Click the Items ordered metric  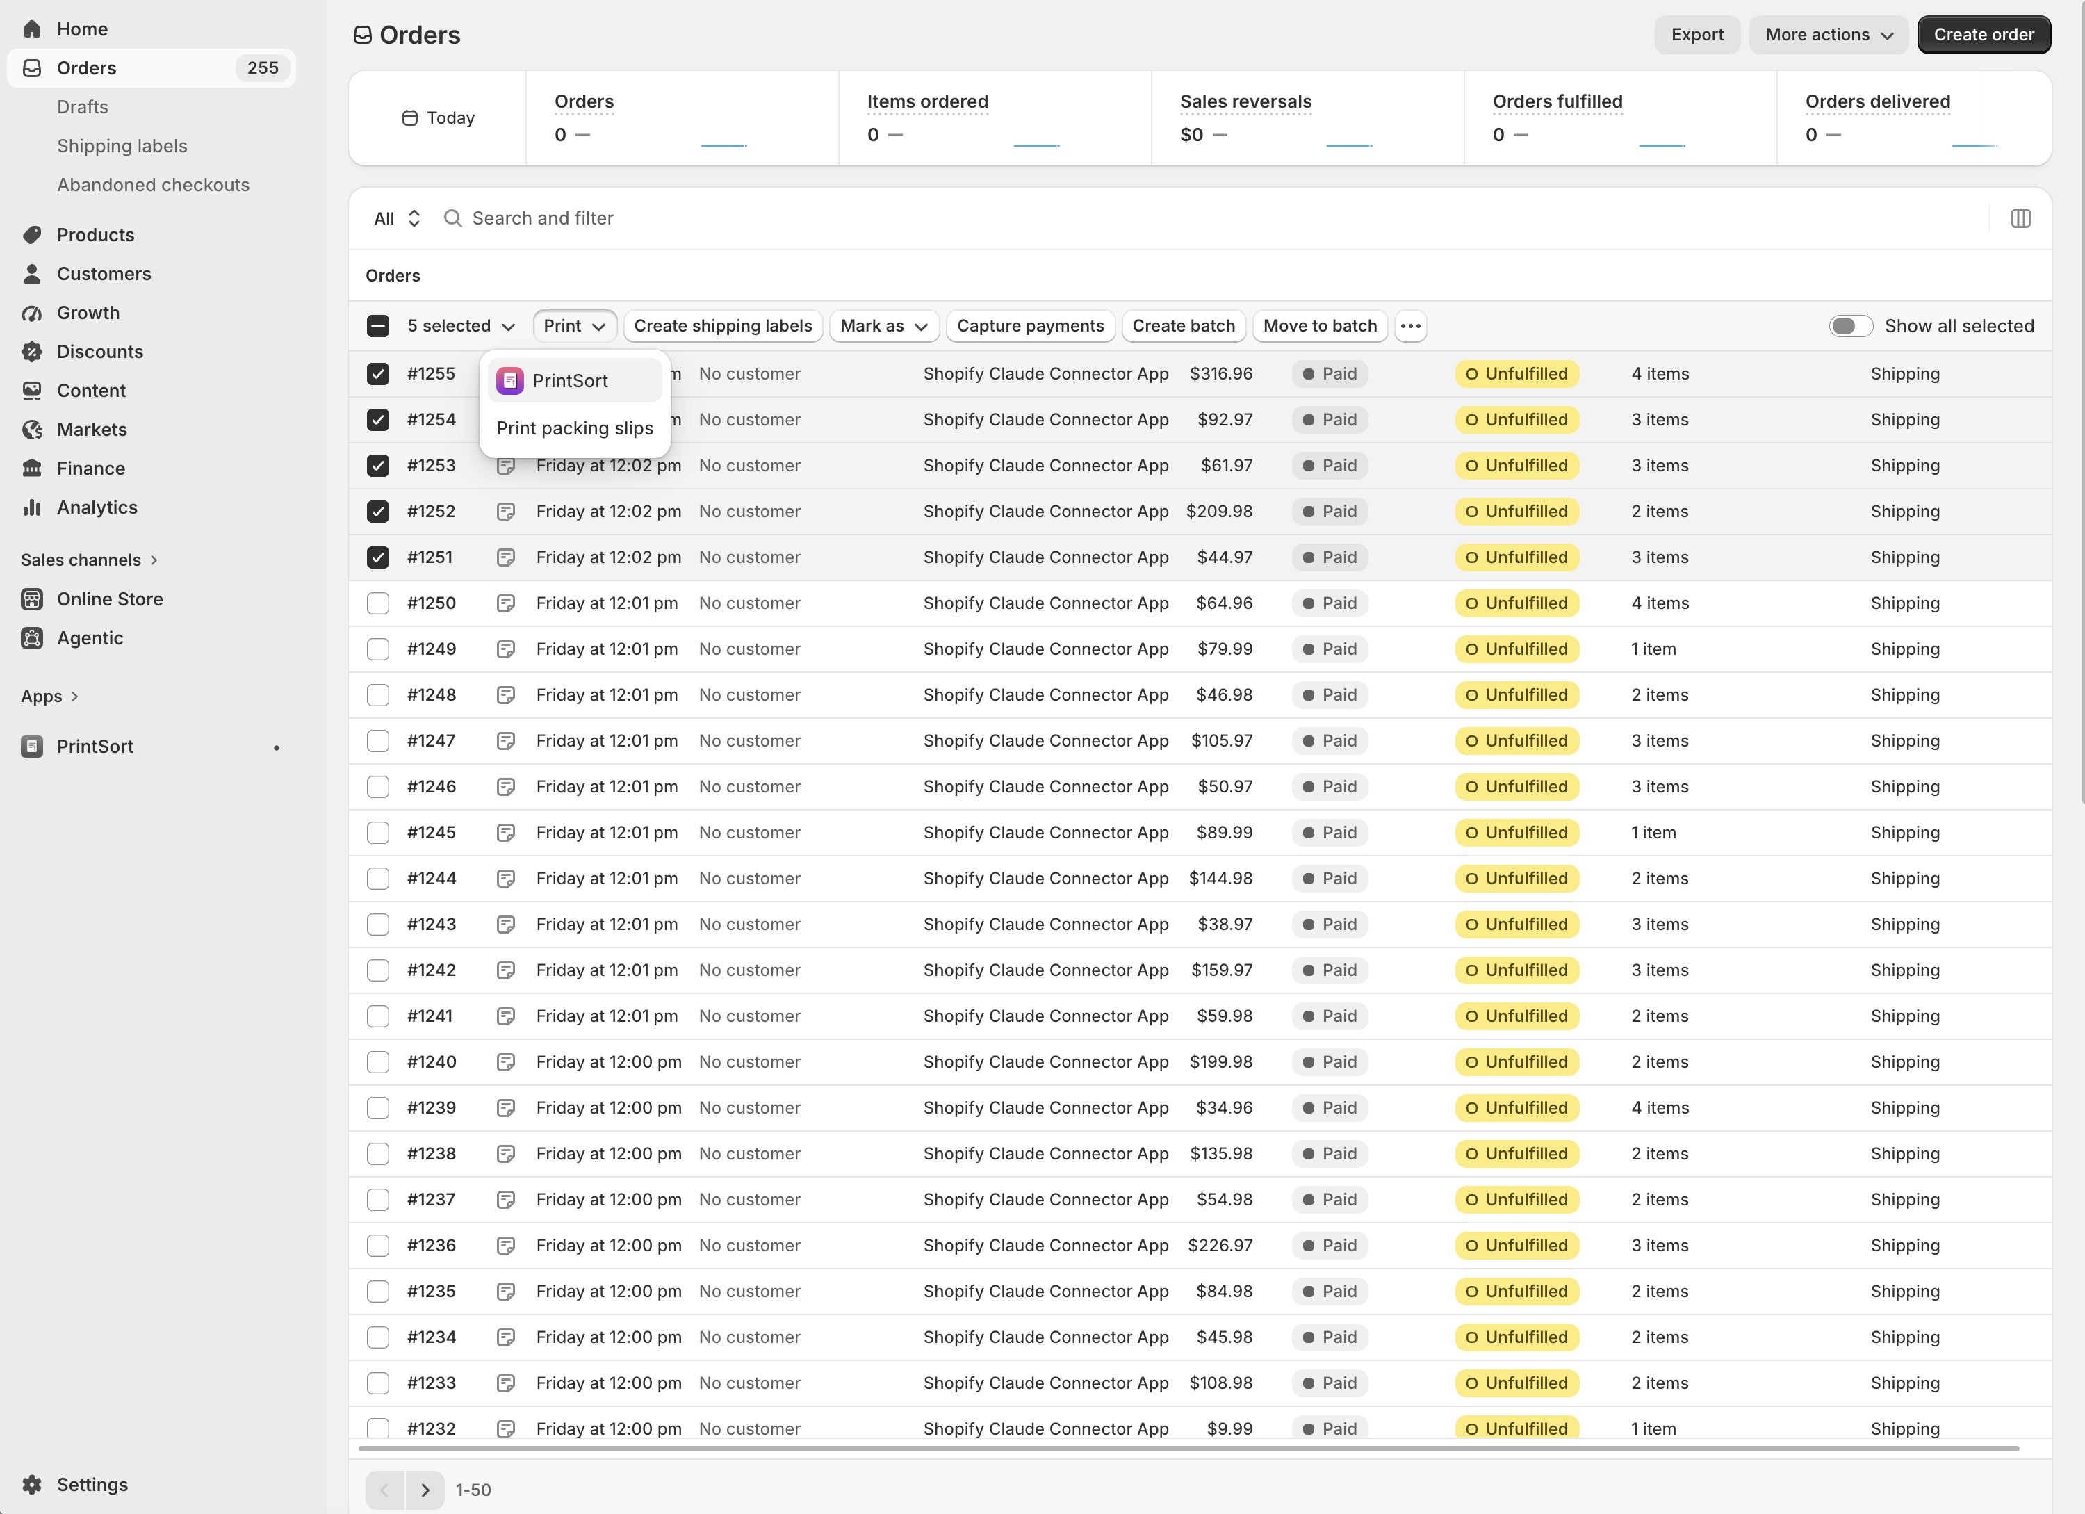(928, 102)
